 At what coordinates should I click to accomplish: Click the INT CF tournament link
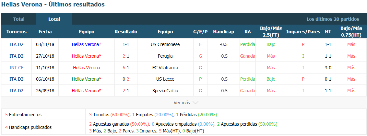[x=17, y=68]
